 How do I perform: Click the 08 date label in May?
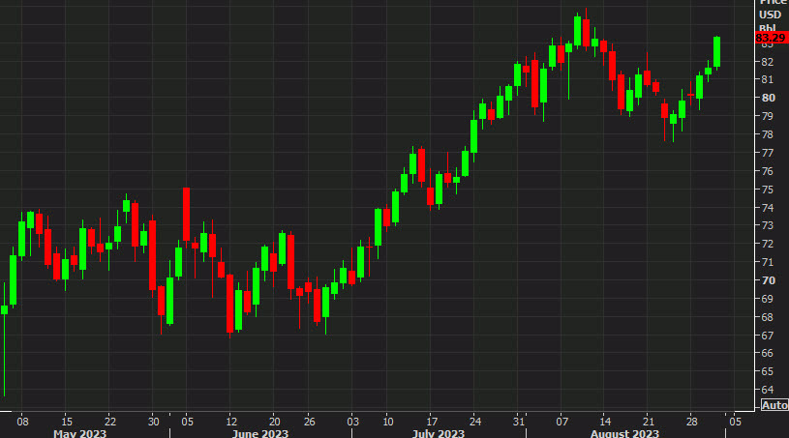tap(22, 422)
